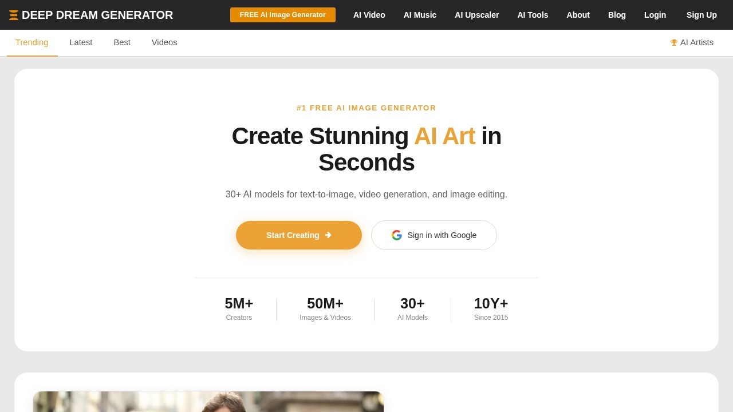733x412 pixels.
Task: Open the AI Music menu item
Action: click(x=420, y=15)
